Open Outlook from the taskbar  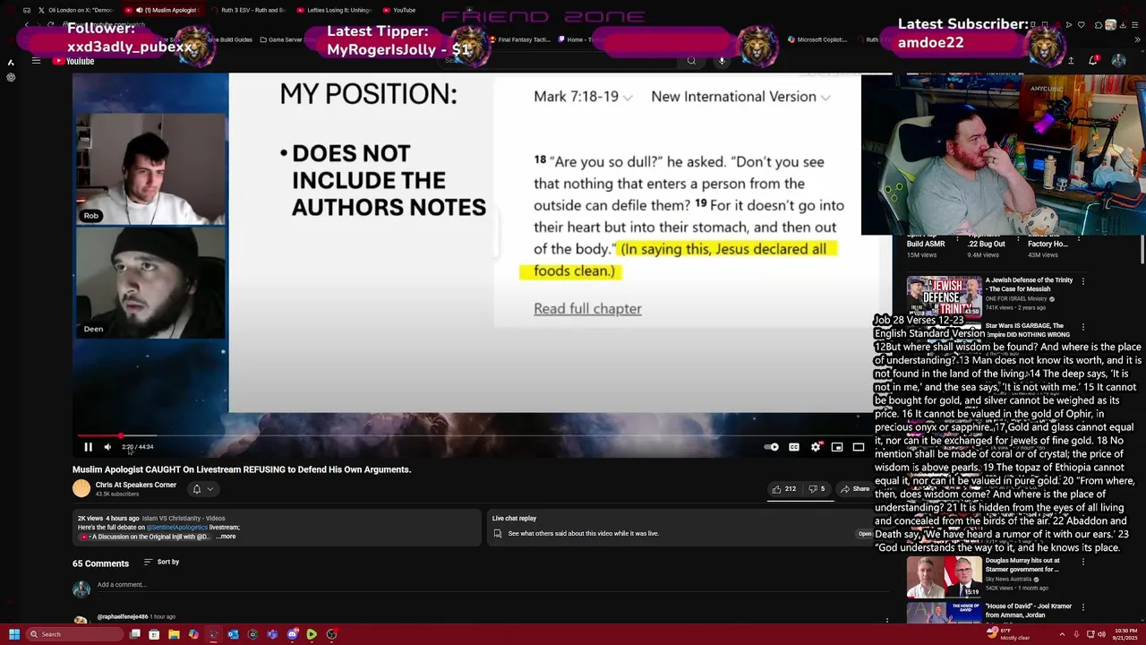233,634
